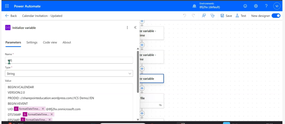Switch to the About tab

click(67, 42)
